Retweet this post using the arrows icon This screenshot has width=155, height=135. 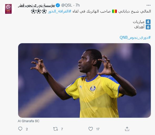[x=56, y=129]
